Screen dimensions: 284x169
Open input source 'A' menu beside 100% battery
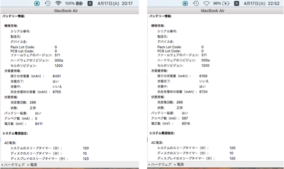(x=90, y=3)
